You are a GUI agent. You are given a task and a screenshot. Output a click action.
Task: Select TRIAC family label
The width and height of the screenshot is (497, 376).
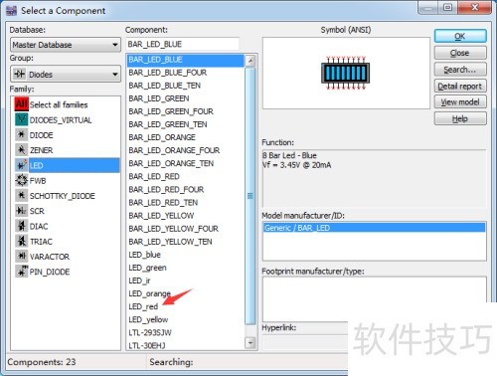pos(41,242)
